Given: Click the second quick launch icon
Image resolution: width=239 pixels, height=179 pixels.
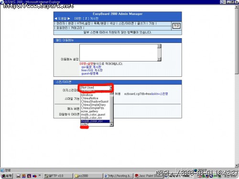Looking at the screenshot, I should pos(24,176).
